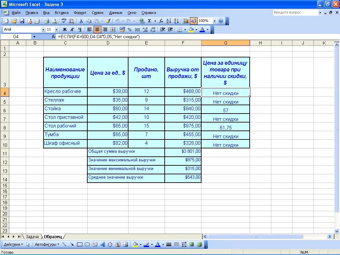The image size is (340, 255).
Task: Toggle italic formatting (К)
Action: click(x=72, y=30)
